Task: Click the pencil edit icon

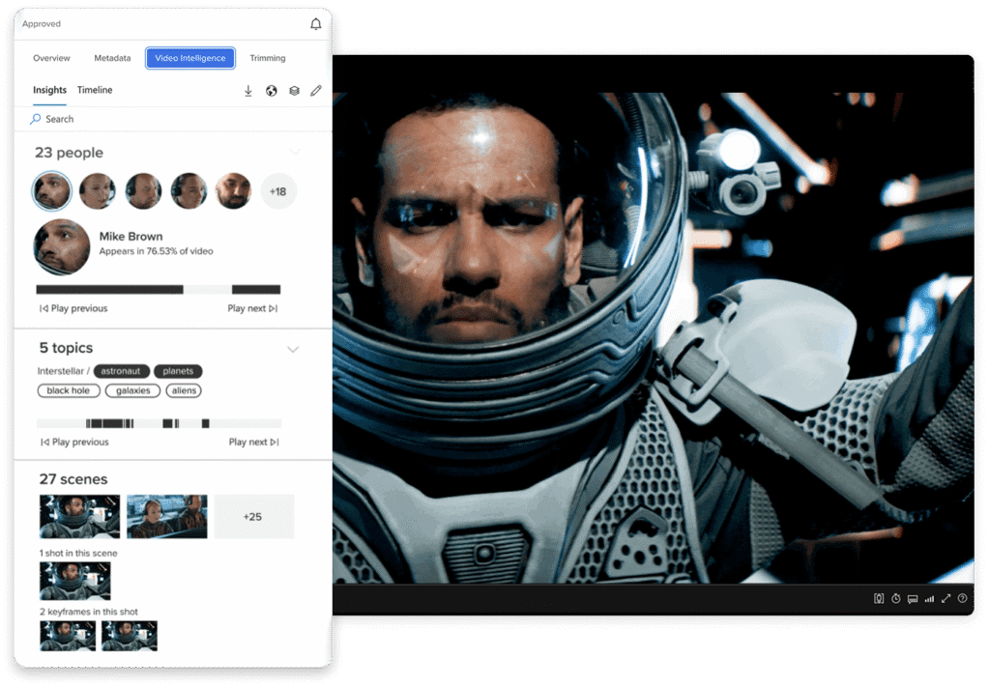Action: tap(316, 91)
